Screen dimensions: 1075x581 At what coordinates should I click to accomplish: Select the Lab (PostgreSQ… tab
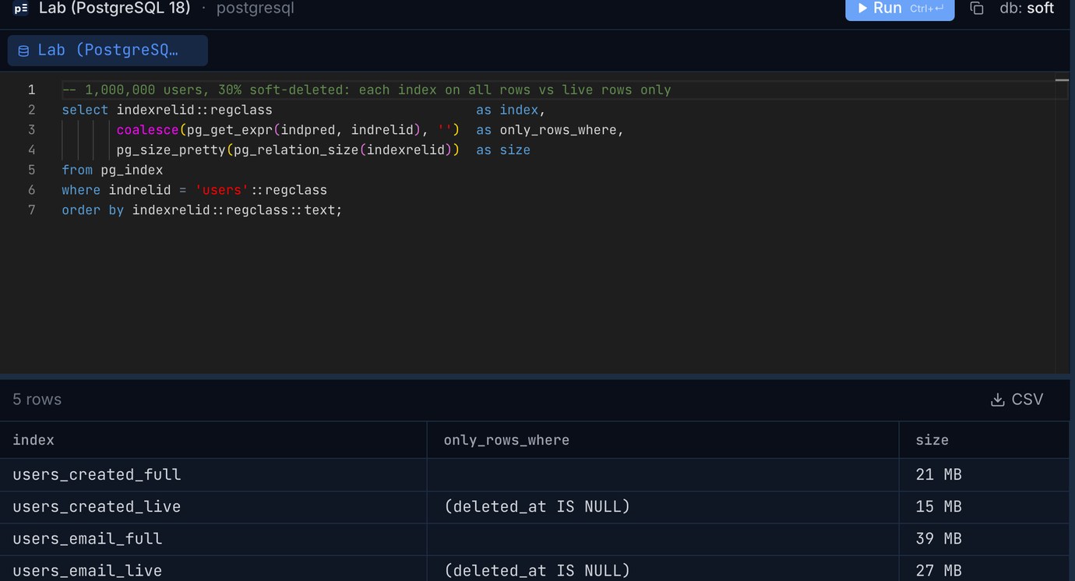click(x=107, y=50)
